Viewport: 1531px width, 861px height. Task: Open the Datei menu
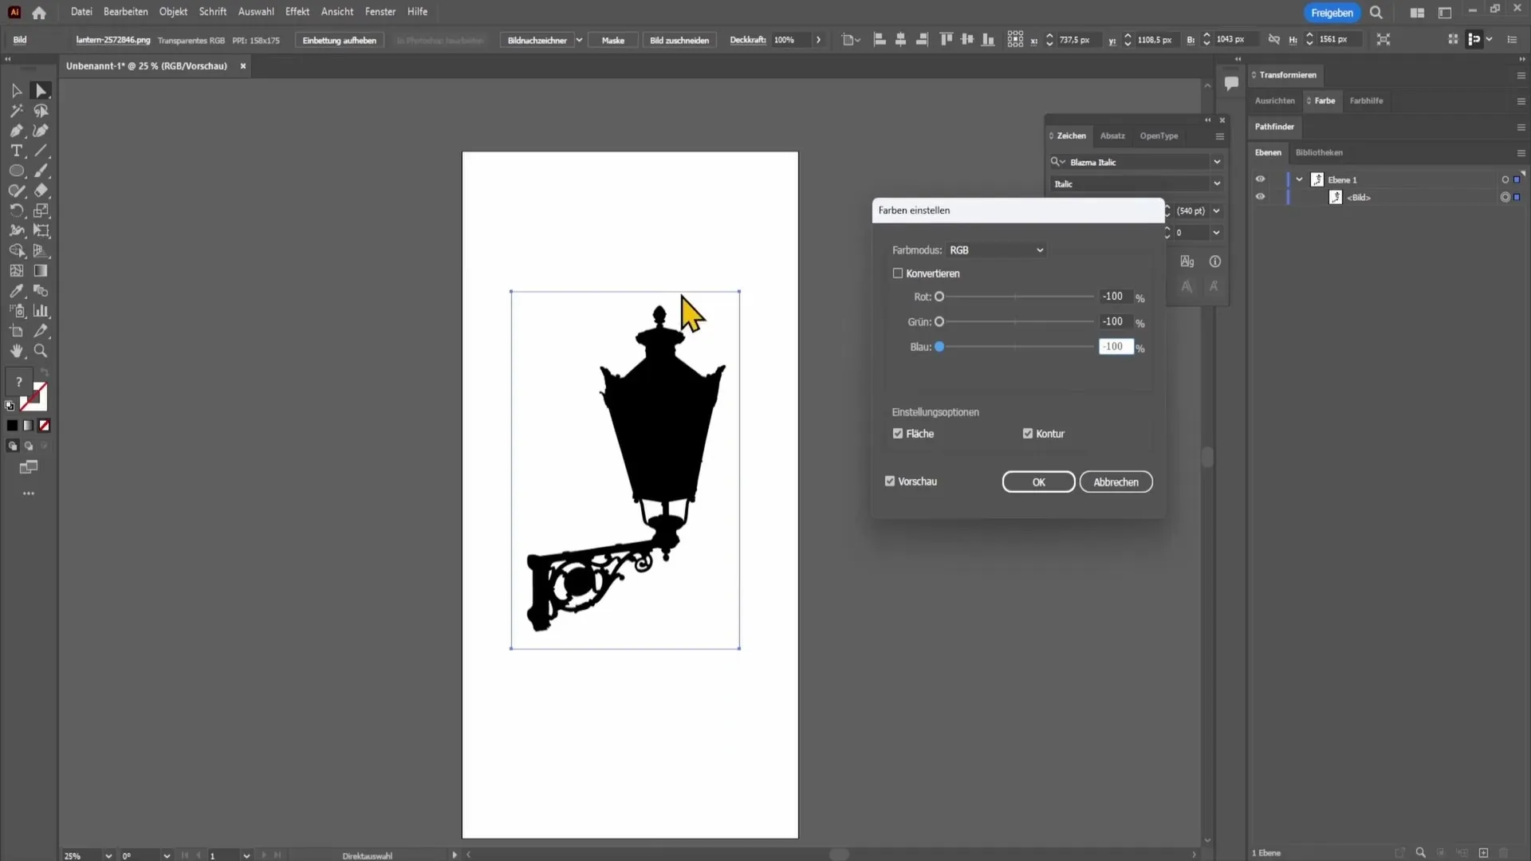(x=81, y=12)
